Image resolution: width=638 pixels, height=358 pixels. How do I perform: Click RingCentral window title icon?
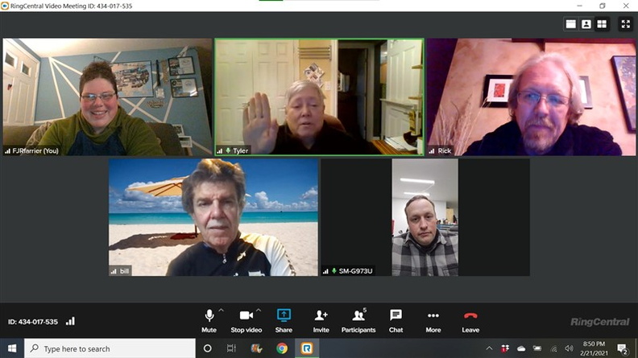[x=5, y=6]
